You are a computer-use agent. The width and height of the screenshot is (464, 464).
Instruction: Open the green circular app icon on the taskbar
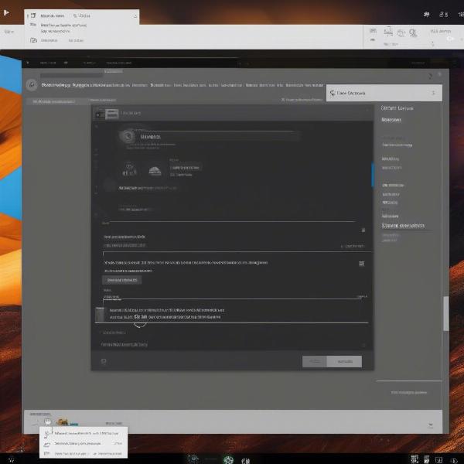tap(228, 460)
